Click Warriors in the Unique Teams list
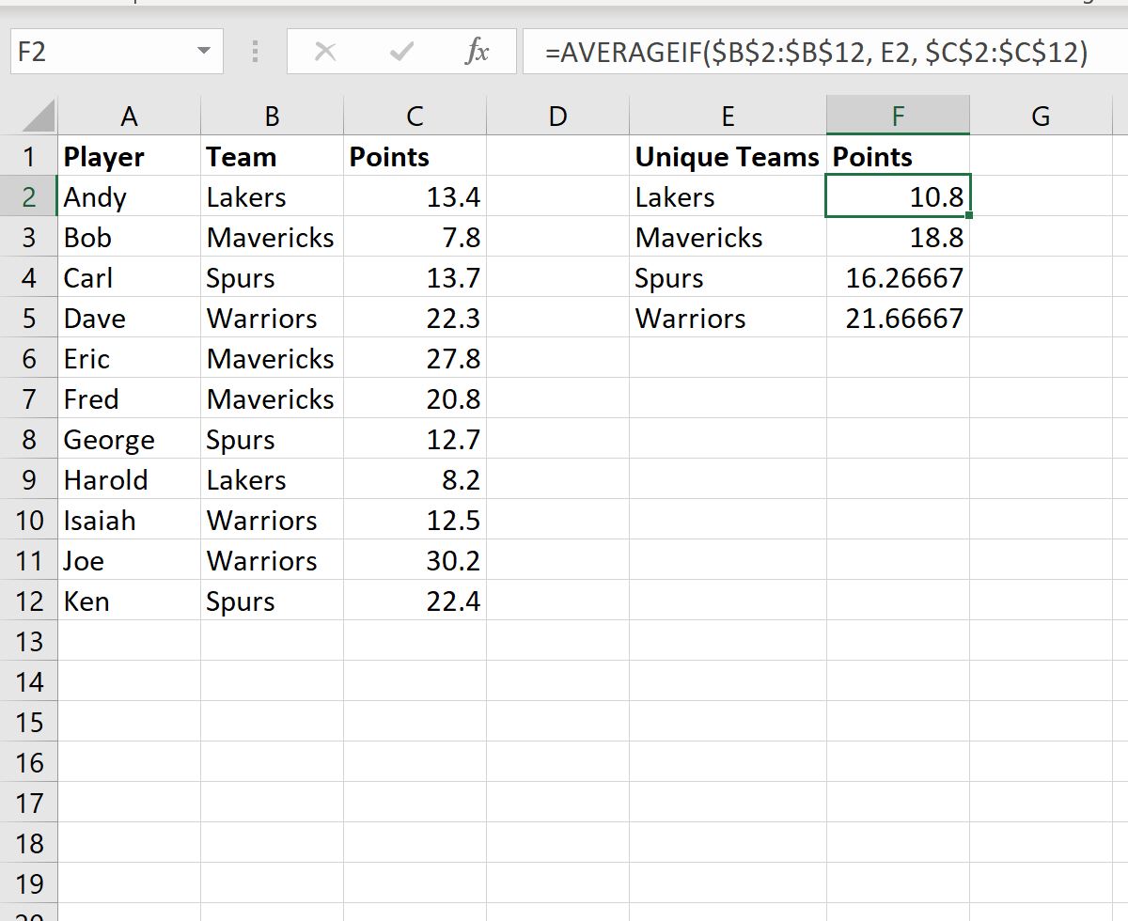 click(x=728, y=319)
